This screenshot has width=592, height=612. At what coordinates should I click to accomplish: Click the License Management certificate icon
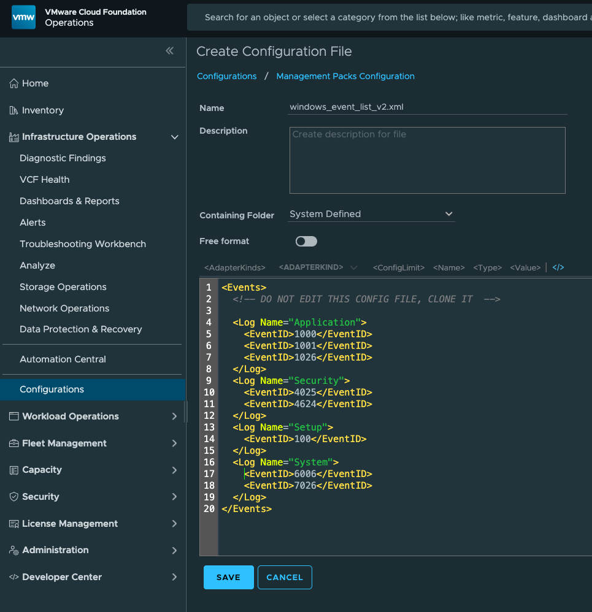coord(13,524)
